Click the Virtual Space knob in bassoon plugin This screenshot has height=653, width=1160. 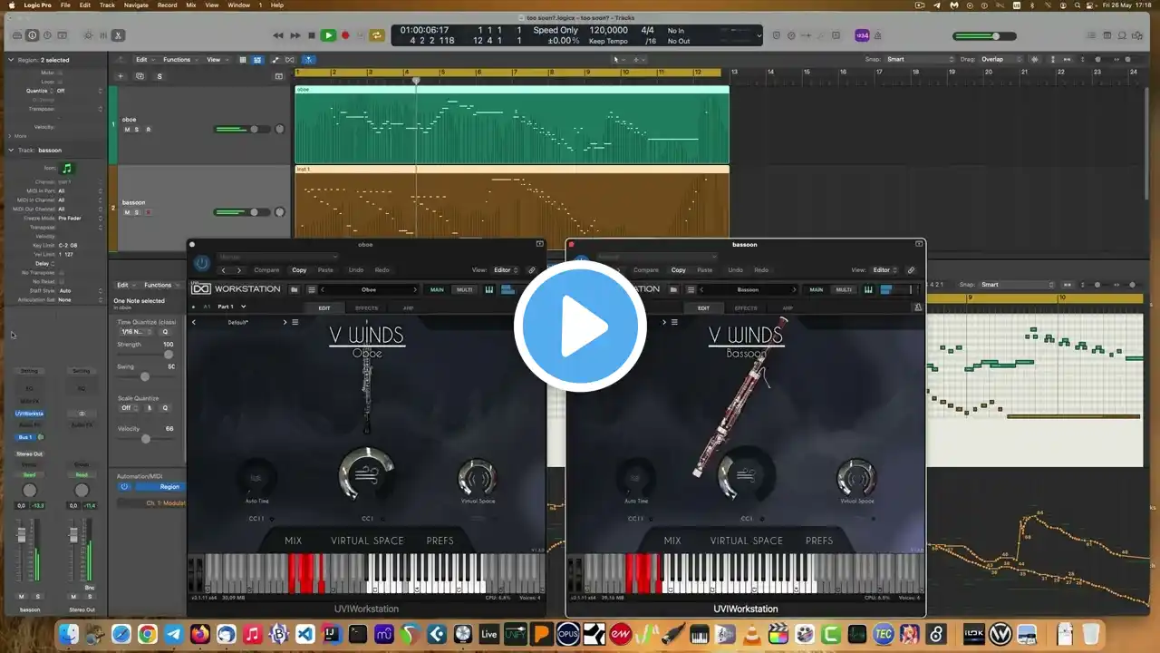(856, 477)
